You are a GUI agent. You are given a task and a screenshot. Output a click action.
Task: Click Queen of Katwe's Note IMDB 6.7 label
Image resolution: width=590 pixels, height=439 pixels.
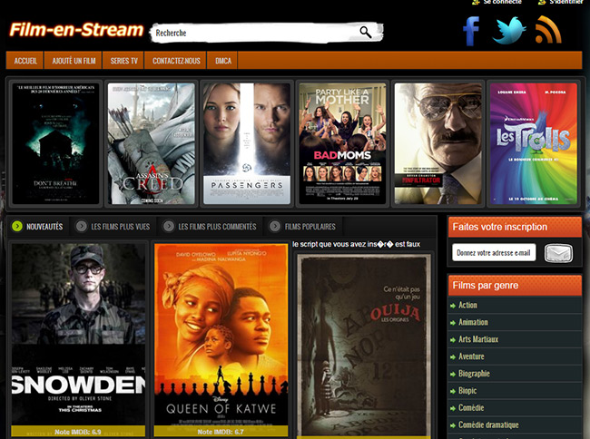(x=221, y=432)
